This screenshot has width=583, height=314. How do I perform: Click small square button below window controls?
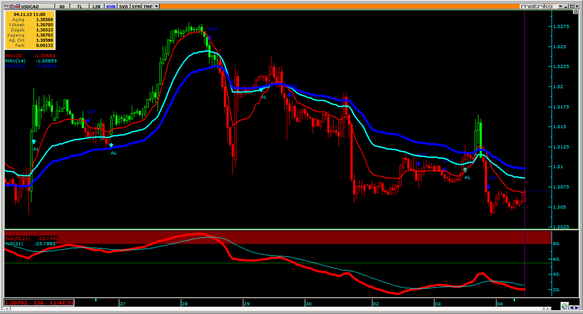click(x=576, y=11)
